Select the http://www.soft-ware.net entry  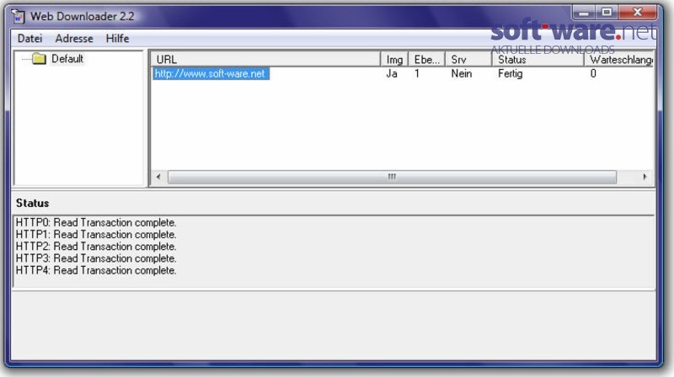click(211, 74)
